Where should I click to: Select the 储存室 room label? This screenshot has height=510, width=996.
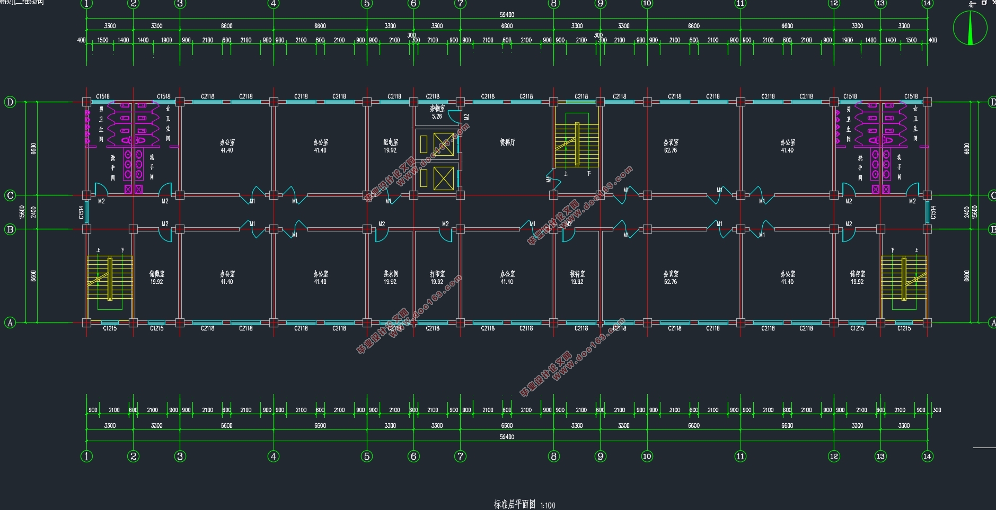[857, 274]
